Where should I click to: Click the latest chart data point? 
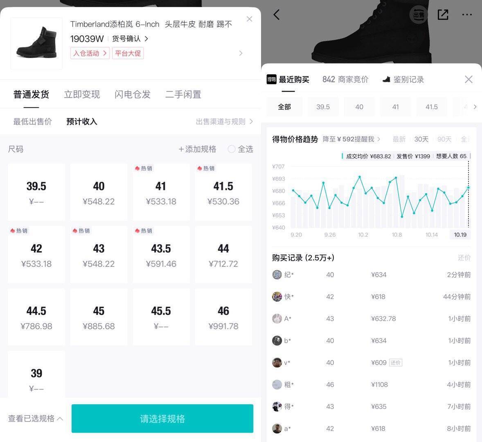tap(469, 187)
